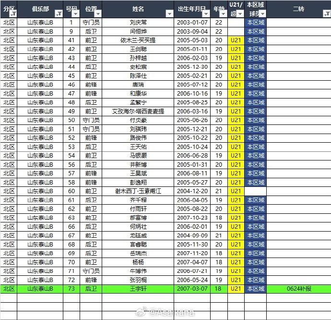Click the 本区域球员 filter arrow
331x320 pixels.
262,14
